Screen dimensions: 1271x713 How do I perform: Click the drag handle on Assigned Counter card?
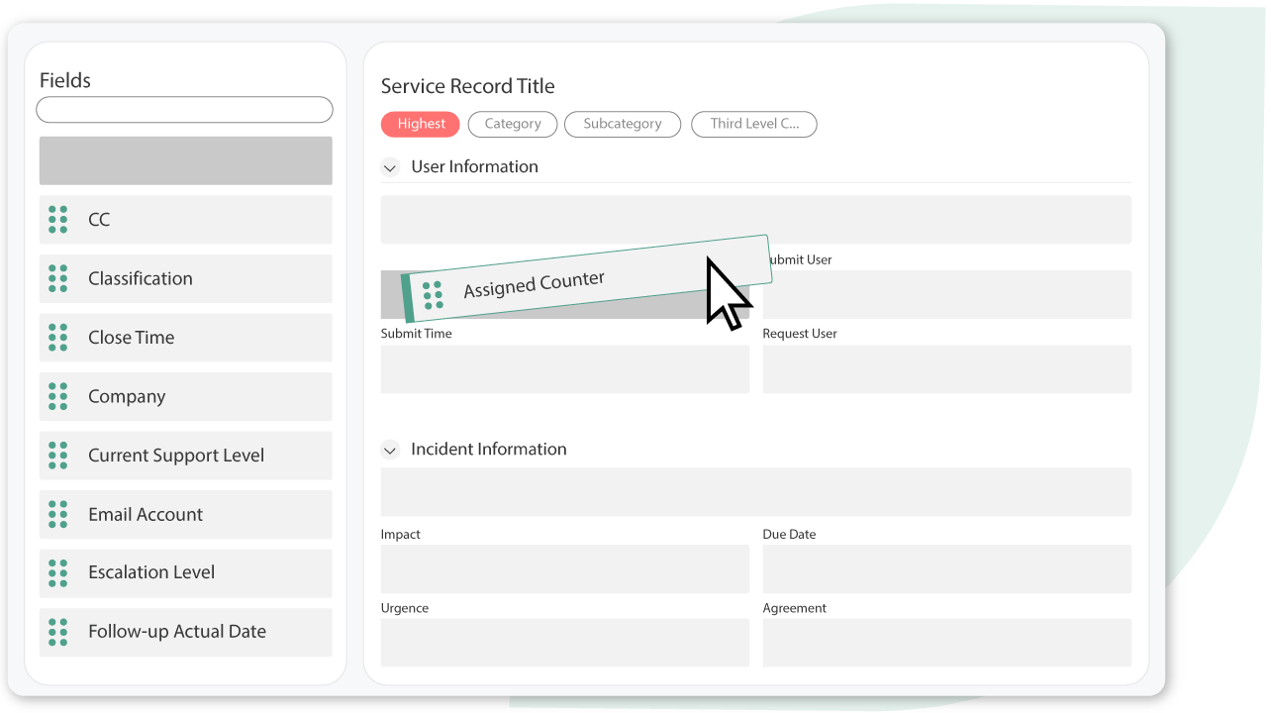[433, 295]
